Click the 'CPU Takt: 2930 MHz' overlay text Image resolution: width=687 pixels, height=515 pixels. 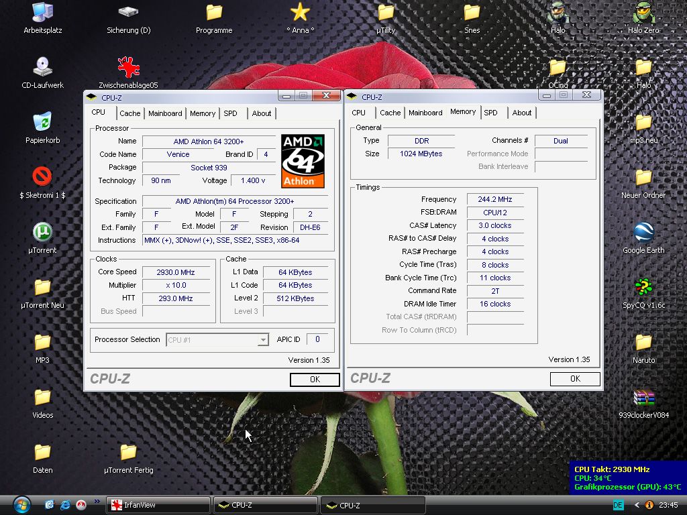pos(612,469)
